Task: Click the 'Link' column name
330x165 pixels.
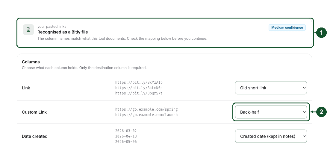Action: coord(26,88)
